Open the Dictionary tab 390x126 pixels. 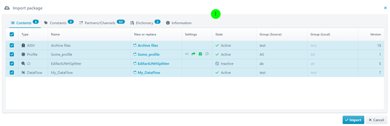point(145,23)
